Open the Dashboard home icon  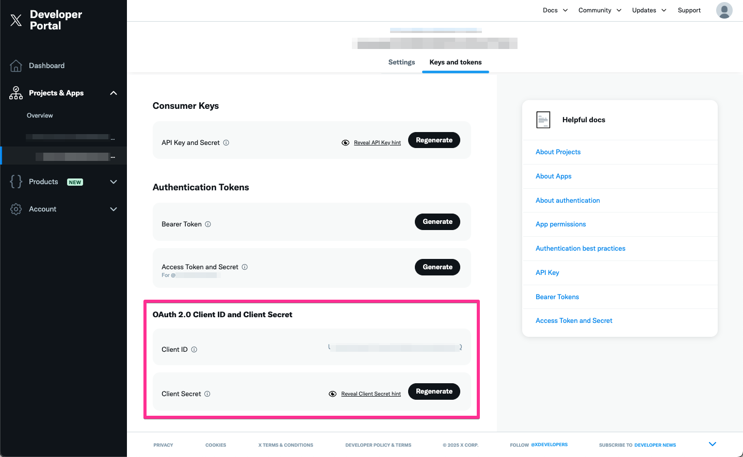(x=16, y=66)
